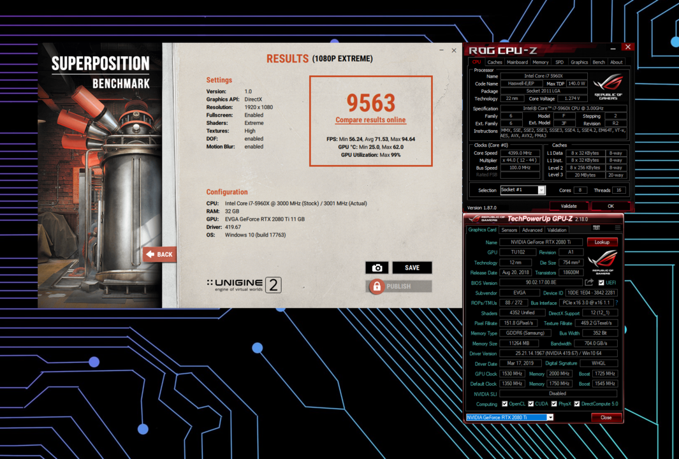The image size is (679, 459).
Task: Click the Multiplier value x 44.0
Action: [x=520, y=160]
